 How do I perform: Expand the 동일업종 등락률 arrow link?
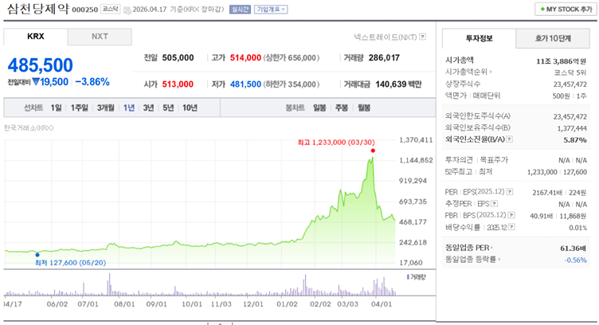(499, 260)
